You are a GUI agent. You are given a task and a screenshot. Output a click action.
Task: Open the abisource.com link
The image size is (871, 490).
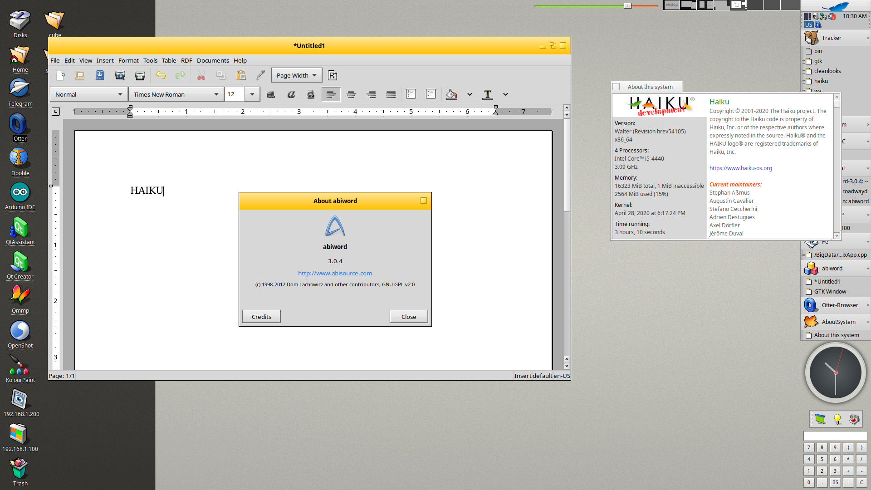tap(335, 273)
